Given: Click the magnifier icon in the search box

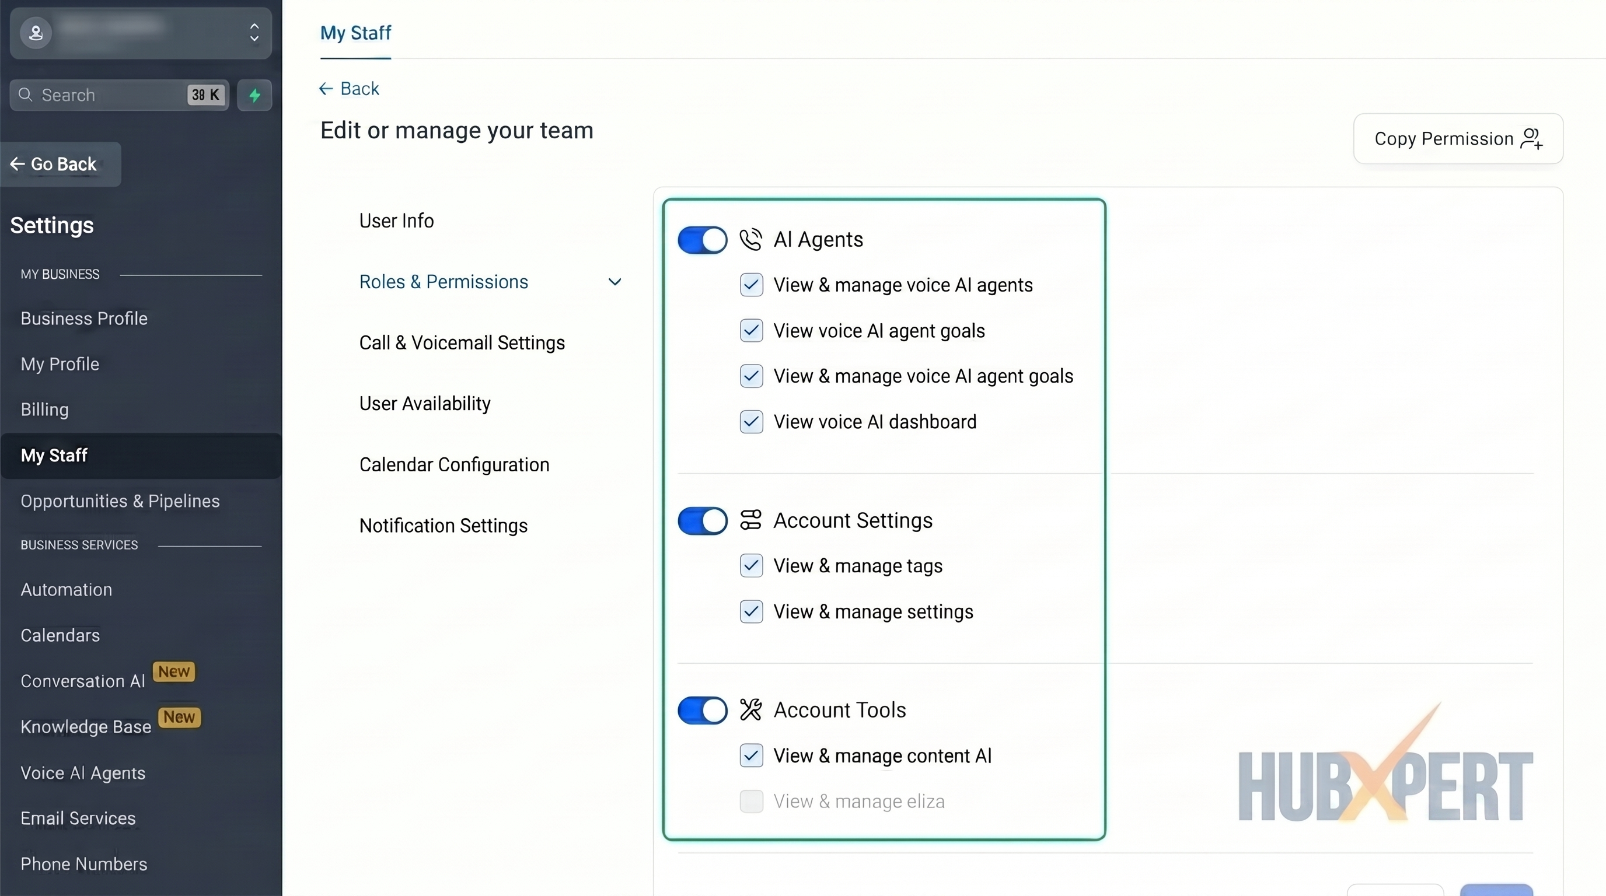Looking at the screenshot, I should coord(26,94).
